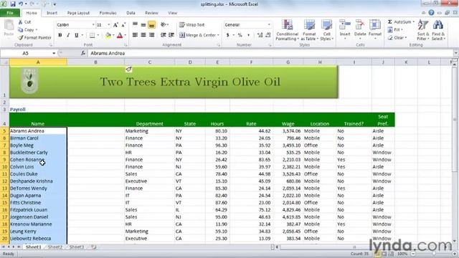The image size is (459, 258).
Task: Open Conditional Formatting menu
Action: click(x=287, y=30)
